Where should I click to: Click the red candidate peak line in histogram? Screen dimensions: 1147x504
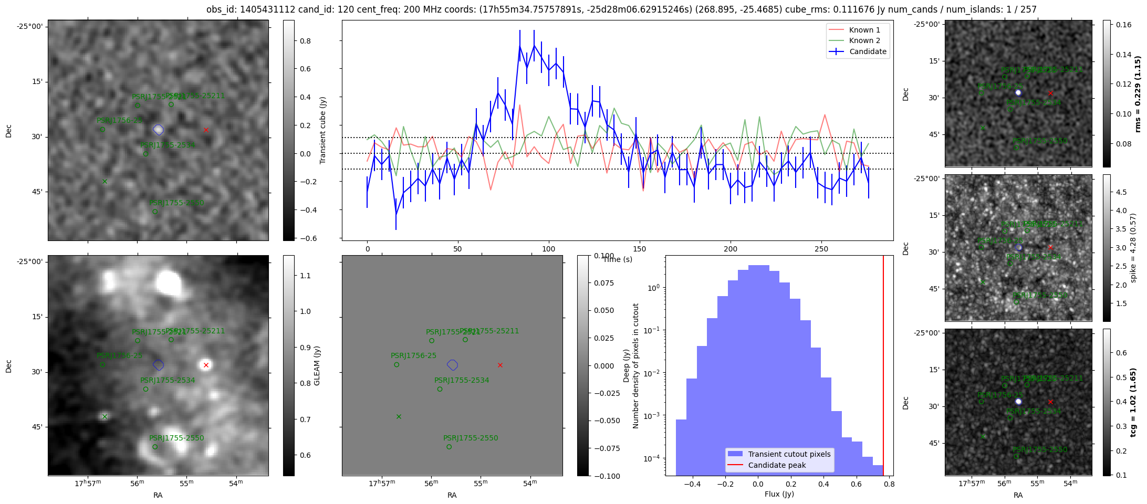pos(883,365)
